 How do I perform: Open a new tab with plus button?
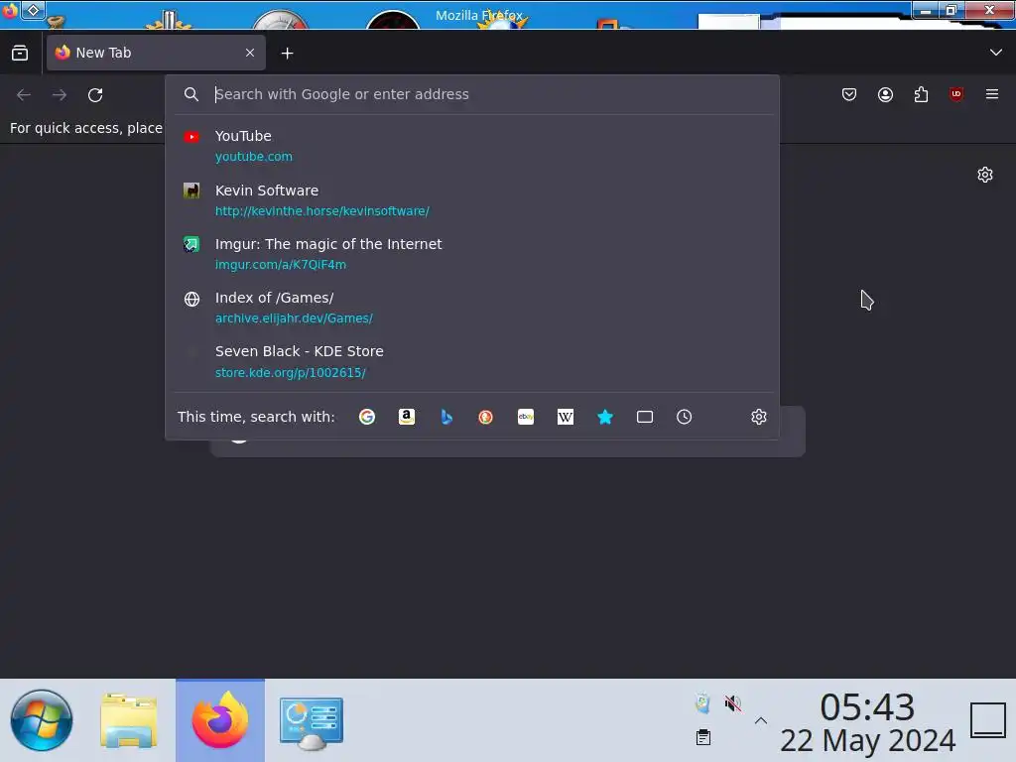(x=287, y=54)
